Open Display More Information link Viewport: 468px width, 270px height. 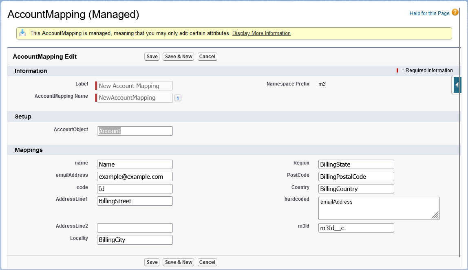point(261,33)
